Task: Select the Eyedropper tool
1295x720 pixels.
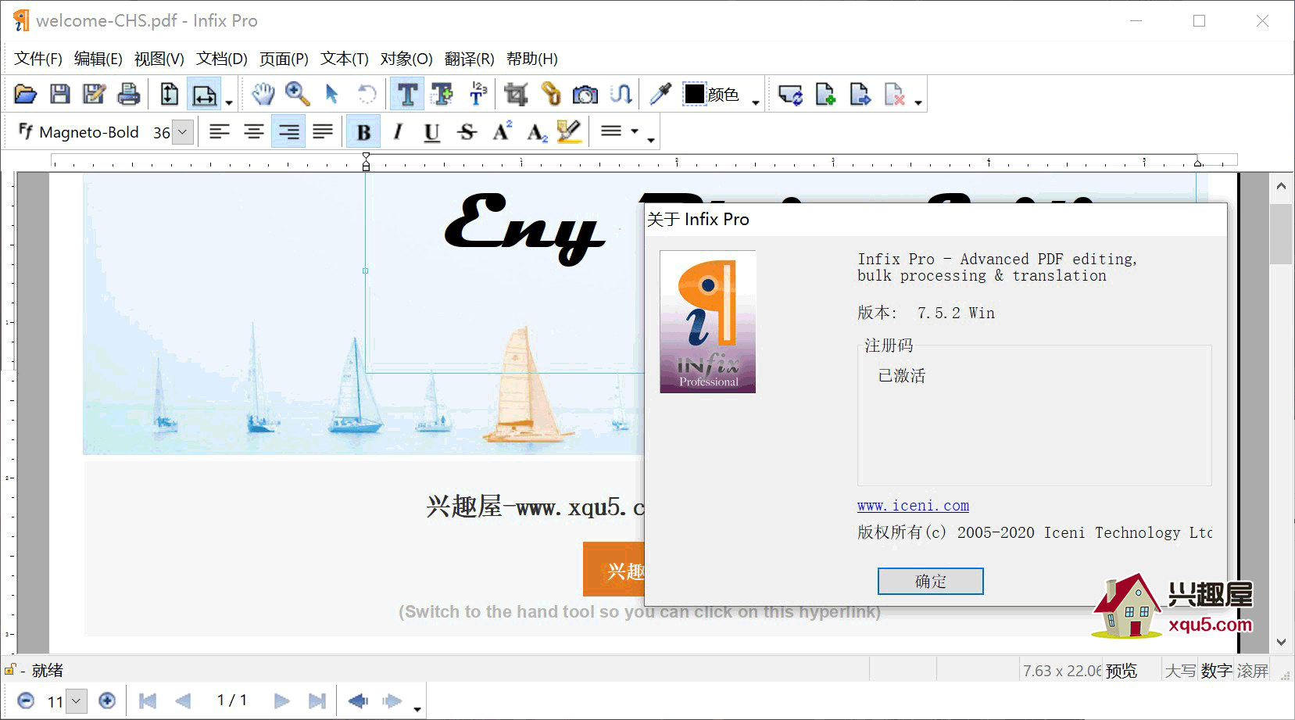Action: click(660, 95)
